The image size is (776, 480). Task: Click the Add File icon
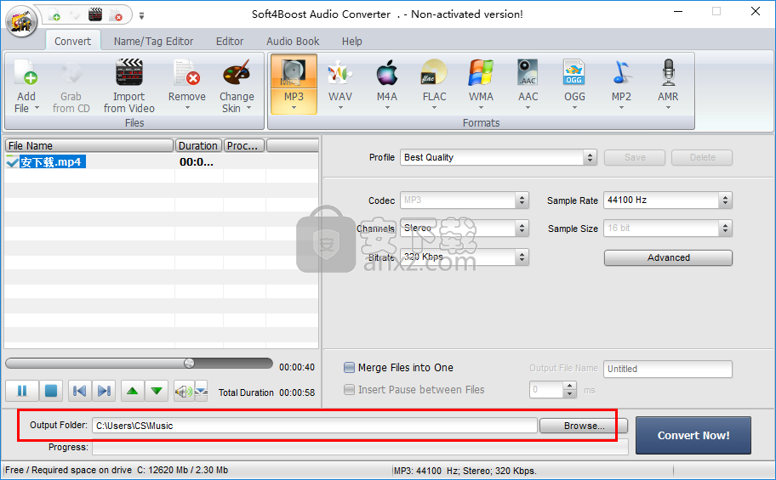26,74
